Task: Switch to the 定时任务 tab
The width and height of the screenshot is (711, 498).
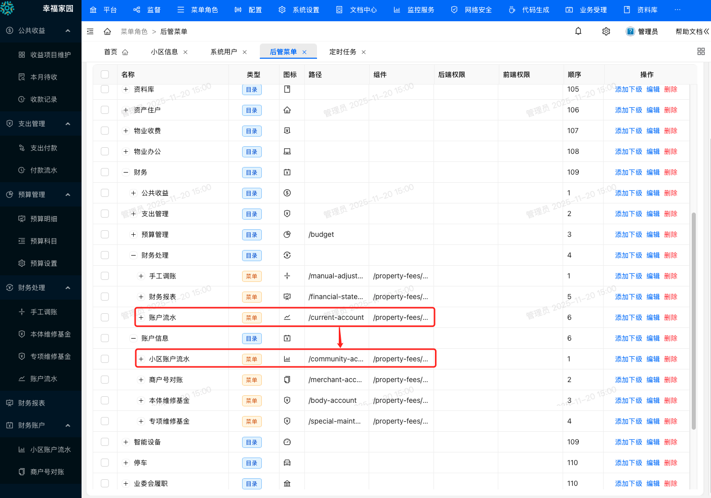Action: 342,52
